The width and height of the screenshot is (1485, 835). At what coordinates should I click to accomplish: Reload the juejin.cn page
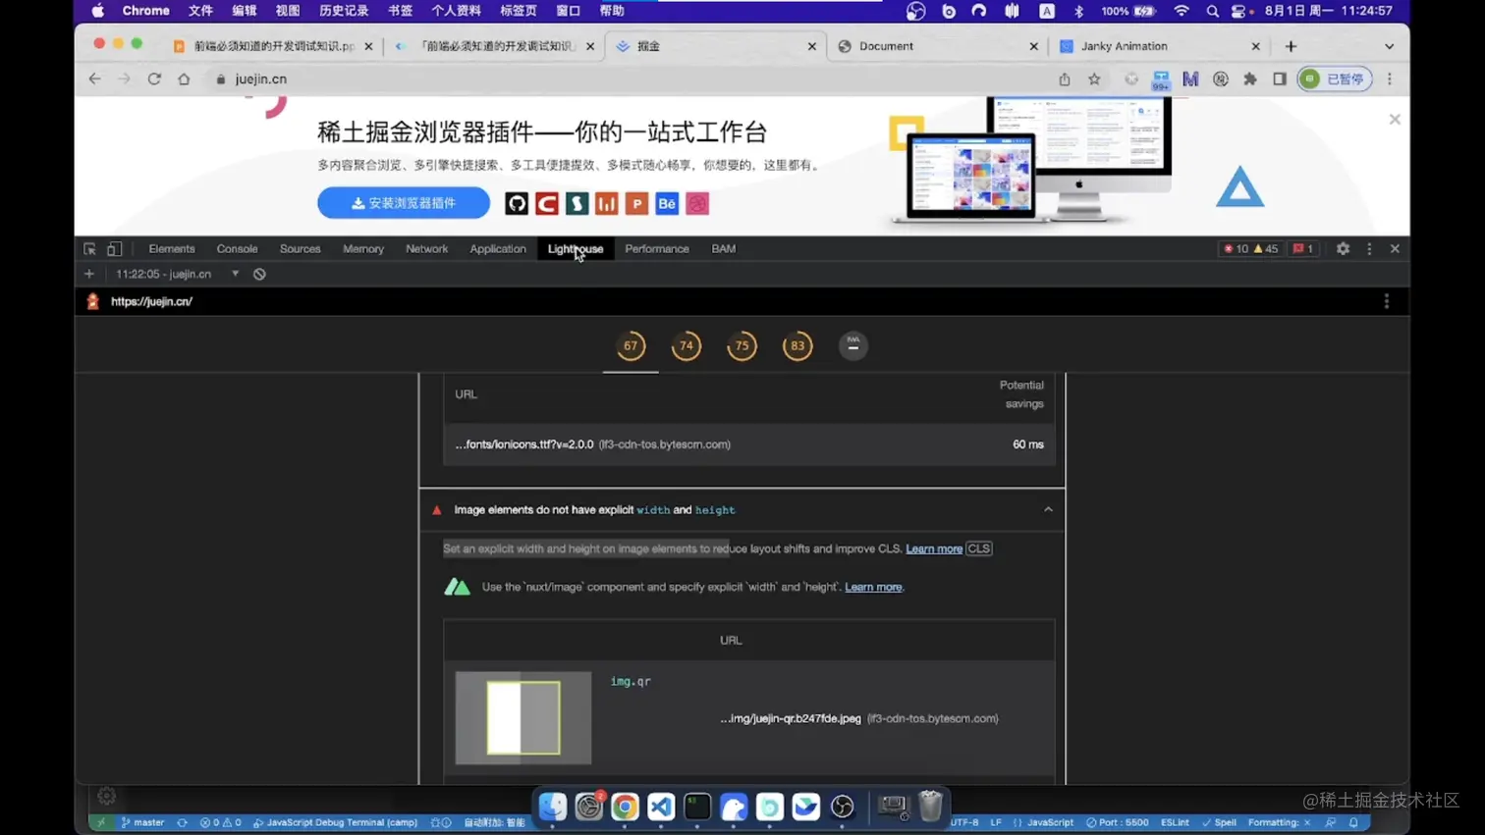point(154,78)
